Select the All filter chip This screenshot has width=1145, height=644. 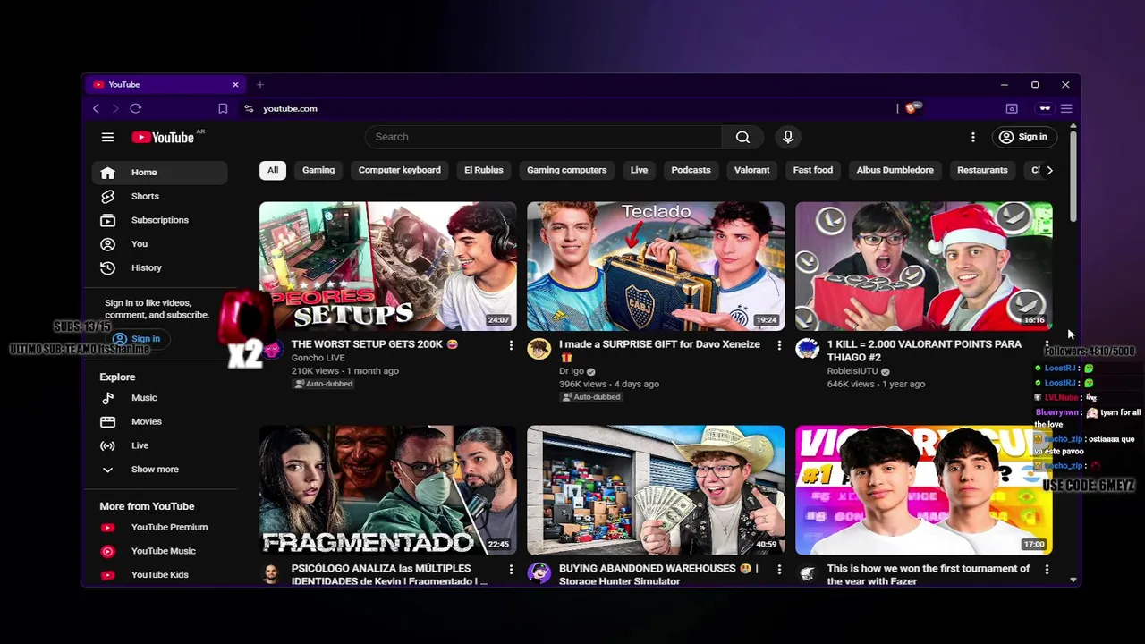(273, 170)
